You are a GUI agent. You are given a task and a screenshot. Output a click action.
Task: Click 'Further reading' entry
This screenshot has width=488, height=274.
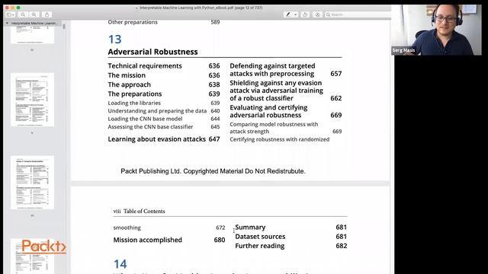coord(260,246)
